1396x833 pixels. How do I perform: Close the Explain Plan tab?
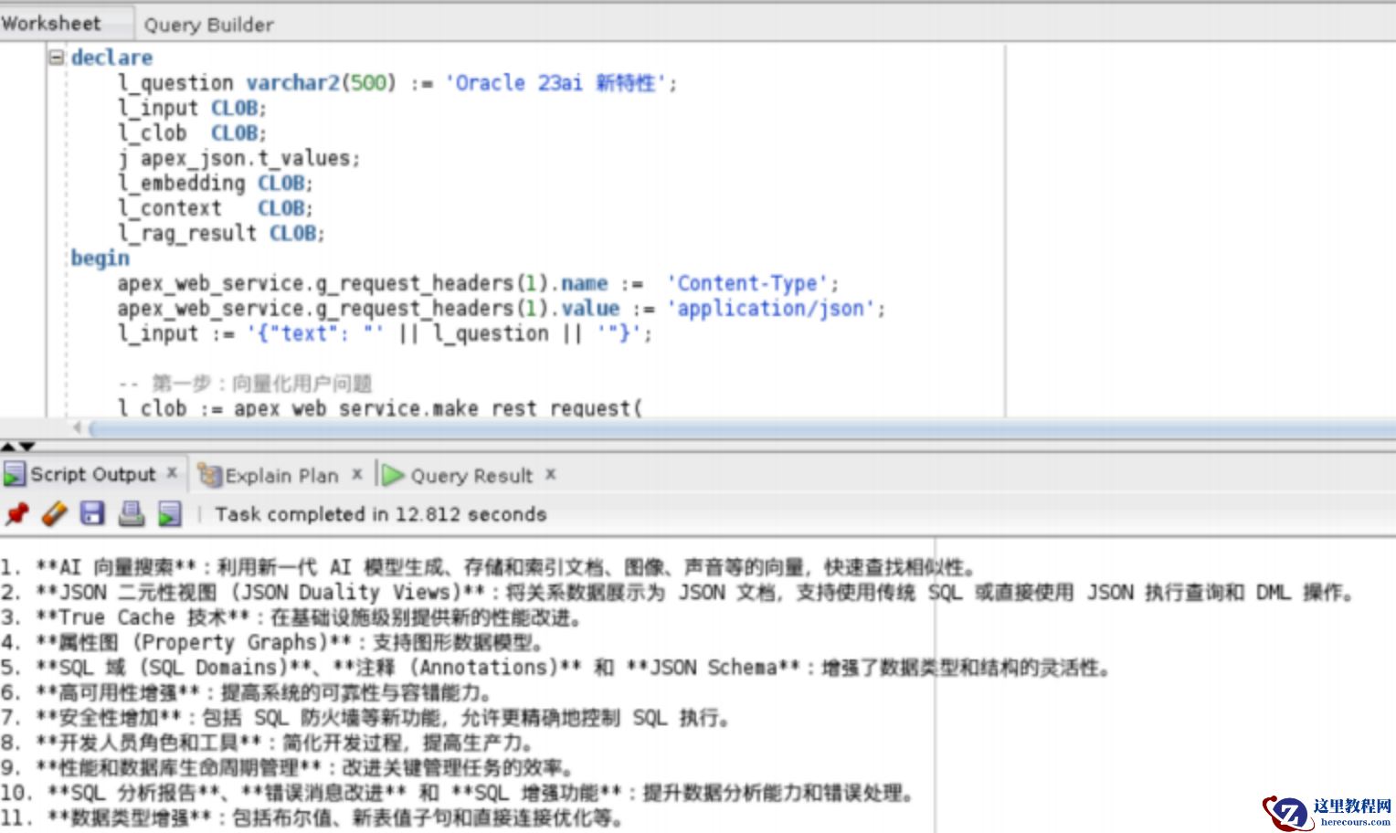pos(357,474)
